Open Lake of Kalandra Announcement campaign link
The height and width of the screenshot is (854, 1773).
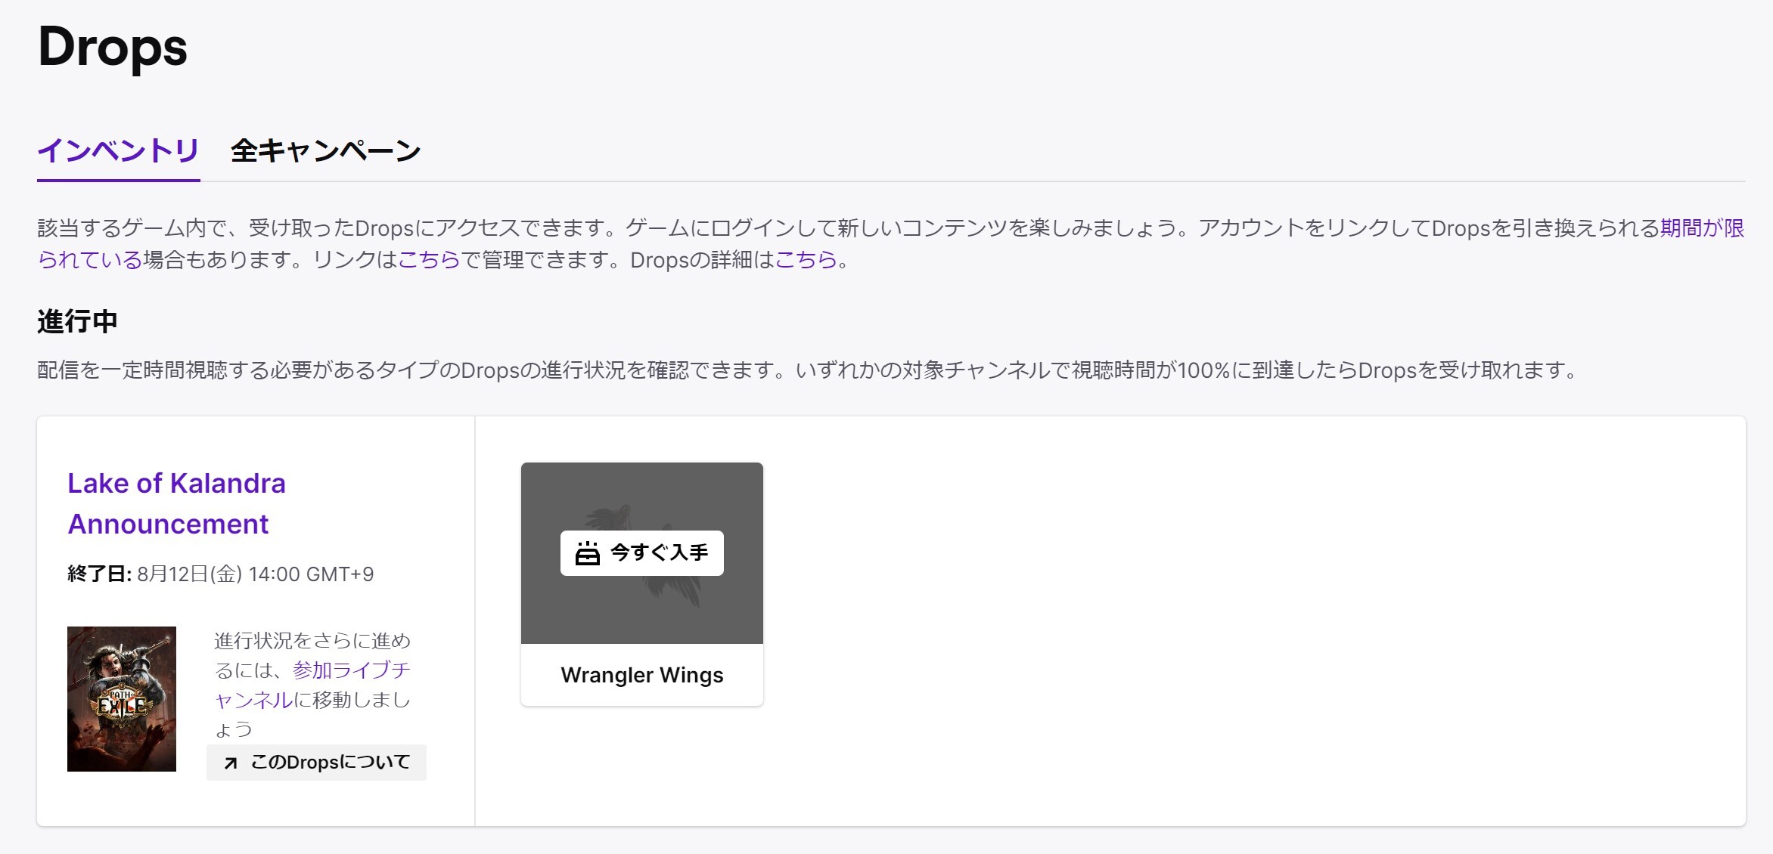176,503
